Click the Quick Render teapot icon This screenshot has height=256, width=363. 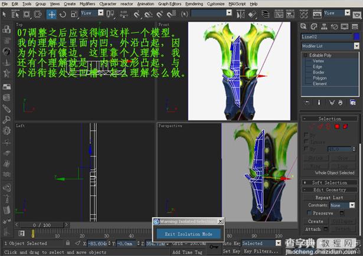point(357,15)
